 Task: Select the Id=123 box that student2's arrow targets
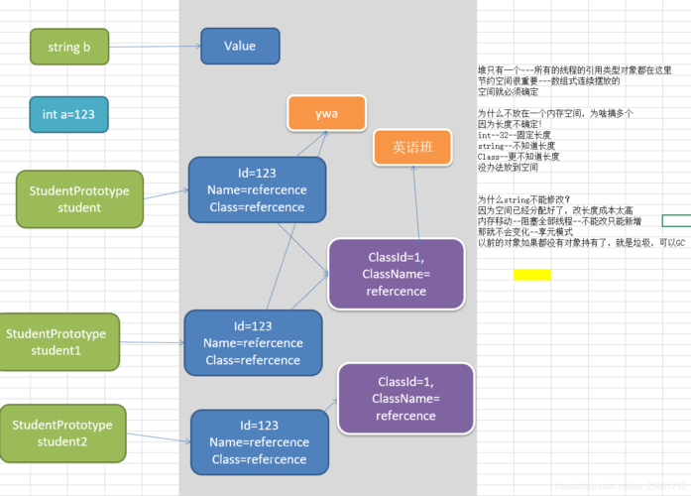[x=260, y=442]
